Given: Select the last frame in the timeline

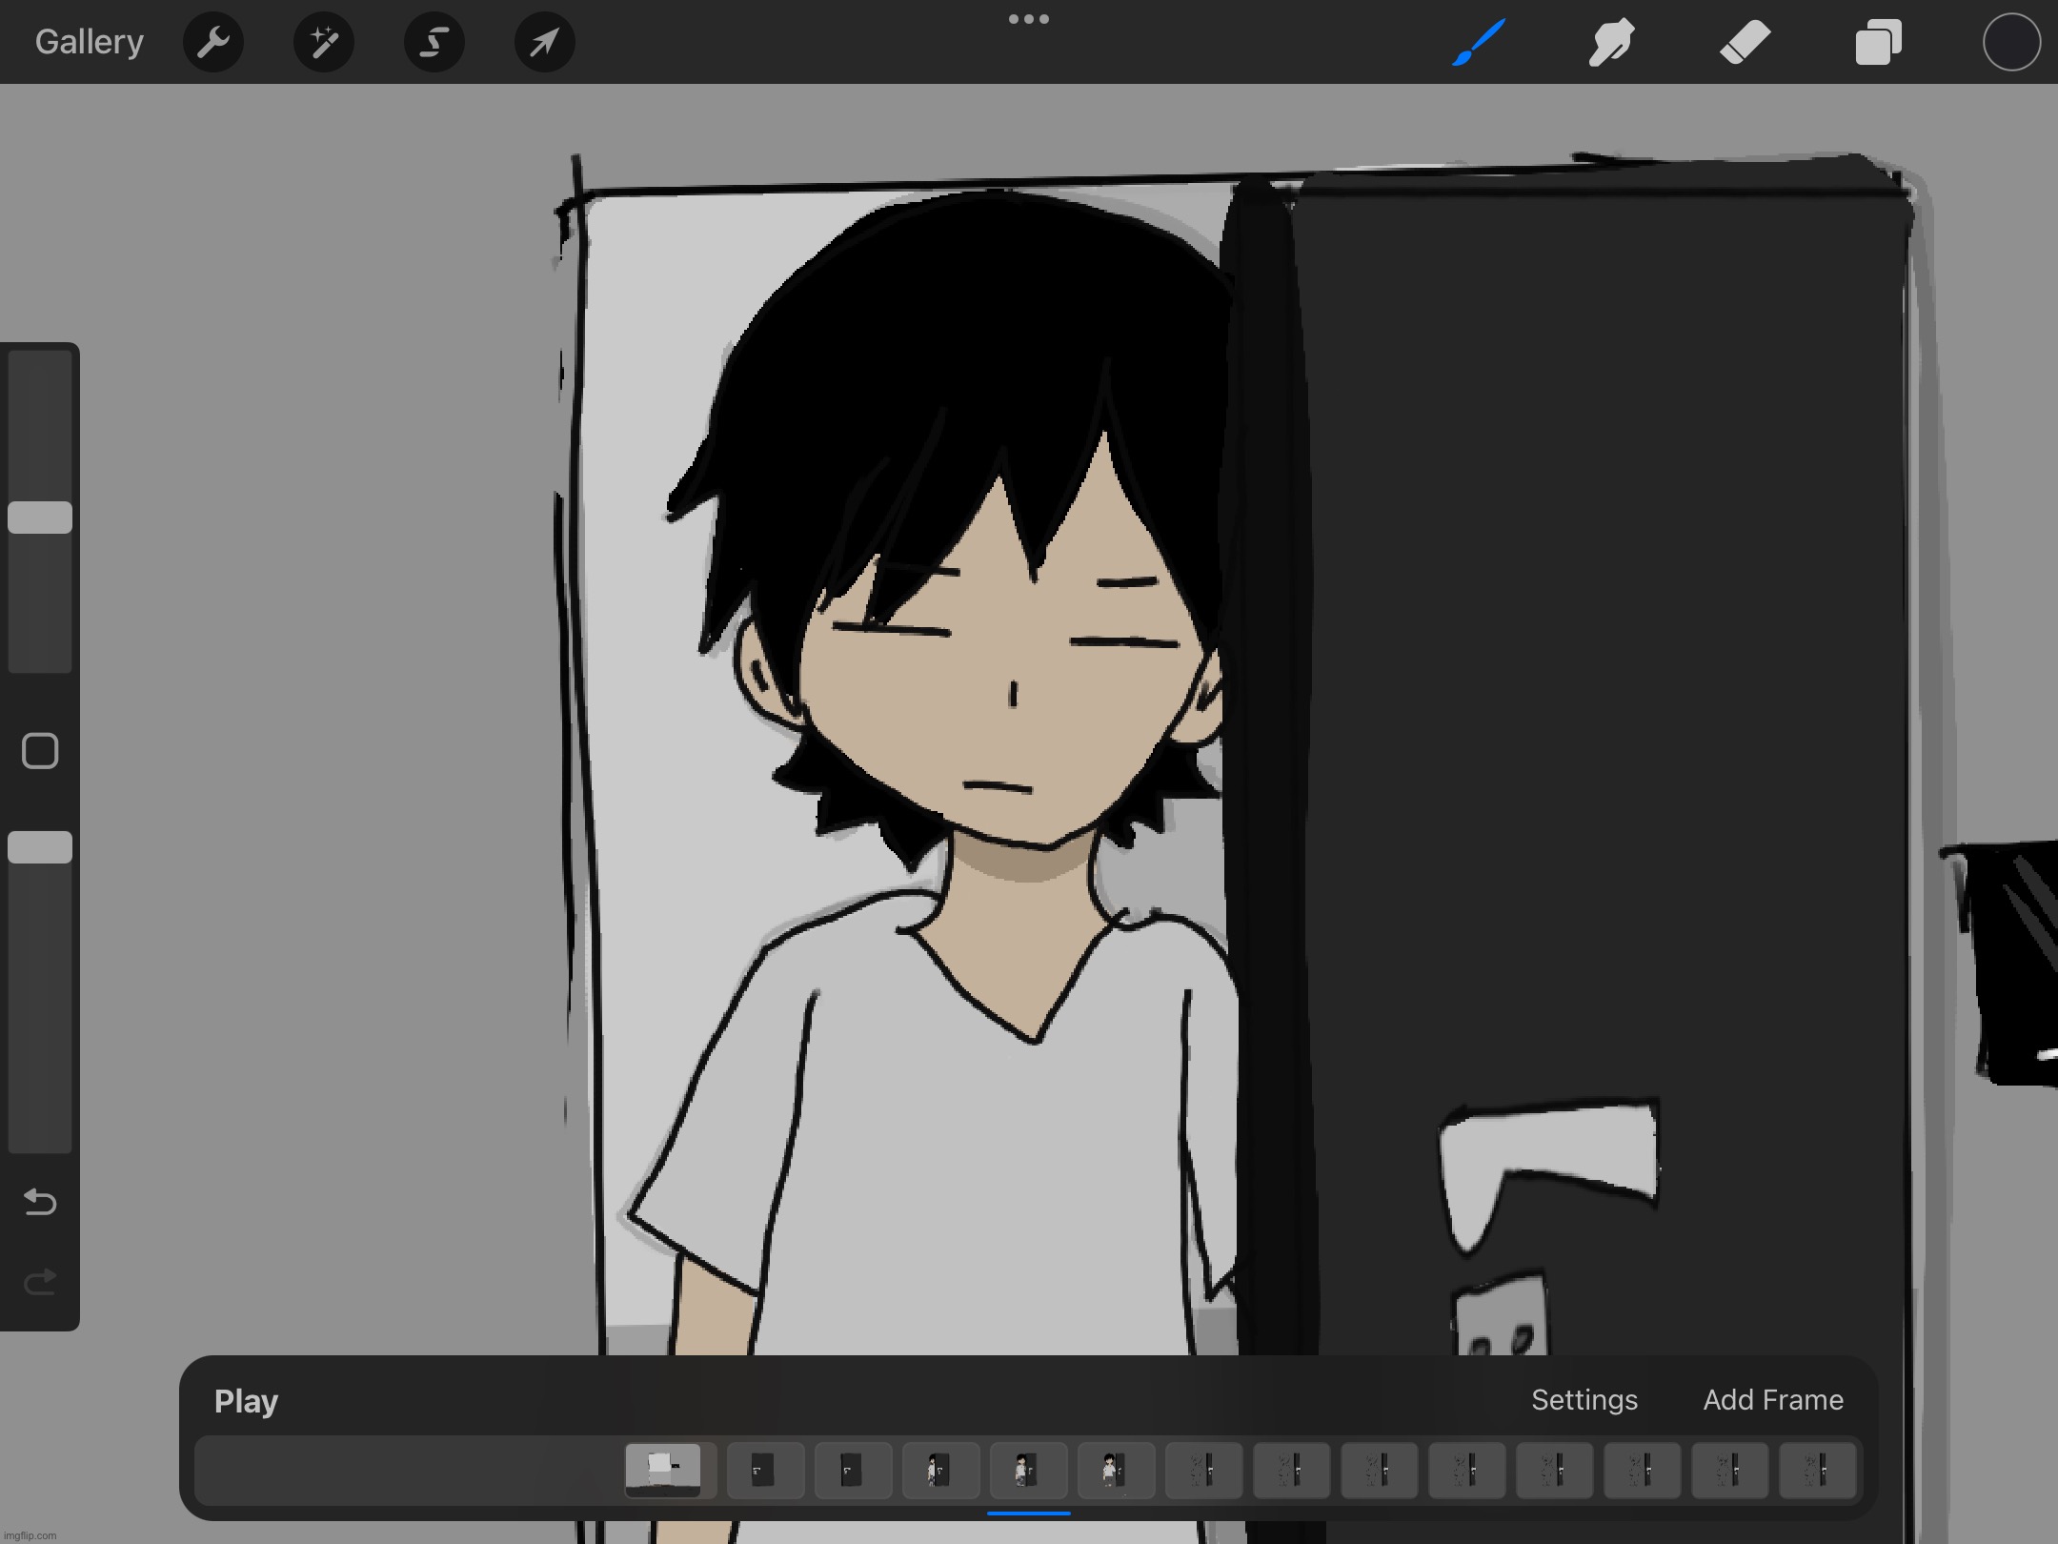Looking at the screenshot, I should [x=1818, y=1471].
